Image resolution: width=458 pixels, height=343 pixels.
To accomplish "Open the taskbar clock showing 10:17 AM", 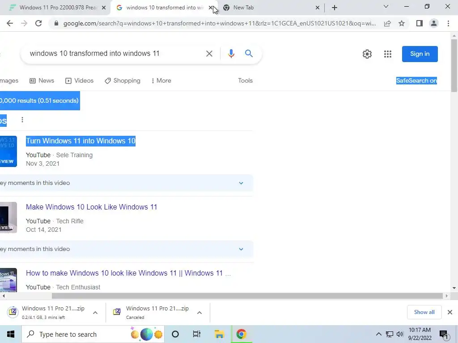I will coord(420,334).
